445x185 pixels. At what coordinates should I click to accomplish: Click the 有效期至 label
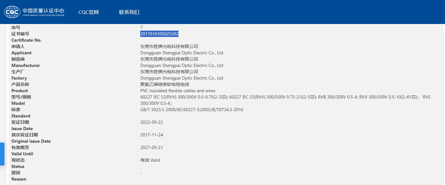[x=20, y=147]
